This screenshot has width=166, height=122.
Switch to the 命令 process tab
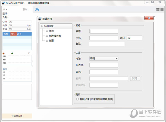pos(19,34)
